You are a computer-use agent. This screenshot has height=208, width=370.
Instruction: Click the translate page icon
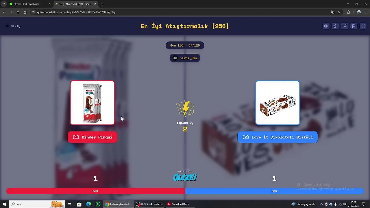pyautogui.click(x=332, y=12)
